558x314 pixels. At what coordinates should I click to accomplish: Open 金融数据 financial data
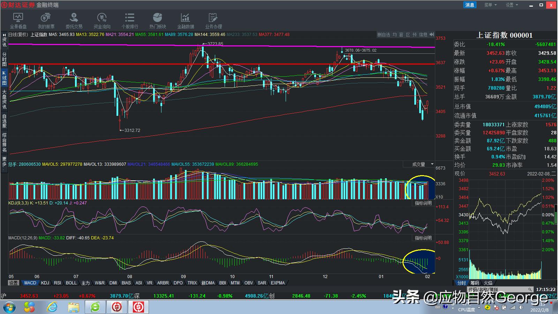pos(185,20)
